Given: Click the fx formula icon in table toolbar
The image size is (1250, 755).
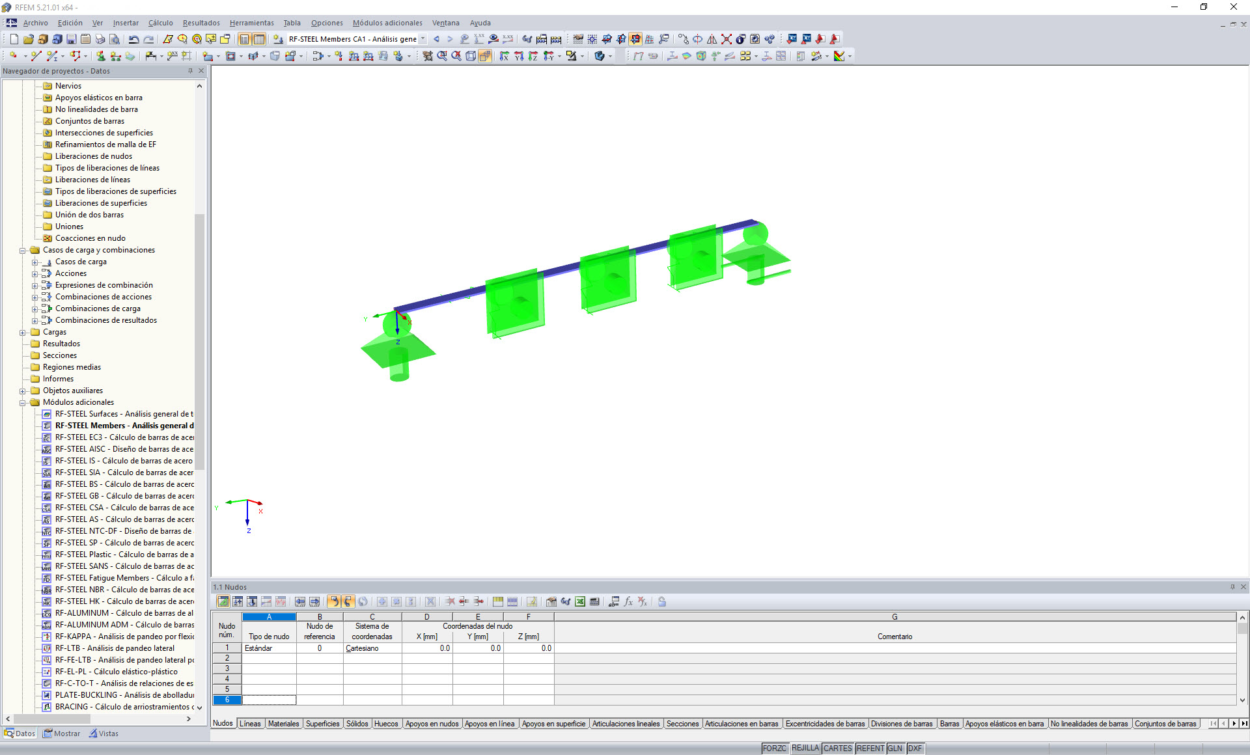Looking at the screenshot, I should coord(628,601).
